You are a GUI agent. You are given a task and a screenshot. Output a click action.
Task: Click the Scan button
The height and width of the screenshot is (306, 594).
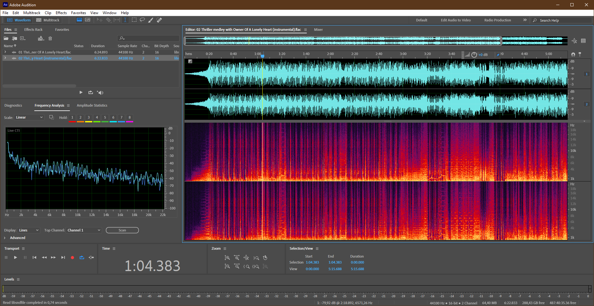(122, 230)
